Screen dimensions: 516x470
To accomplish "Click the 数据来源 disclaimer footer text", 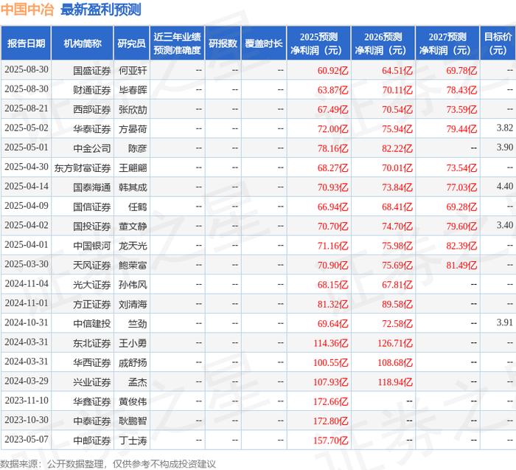I will pyautogui.click(x=108, y=464).
